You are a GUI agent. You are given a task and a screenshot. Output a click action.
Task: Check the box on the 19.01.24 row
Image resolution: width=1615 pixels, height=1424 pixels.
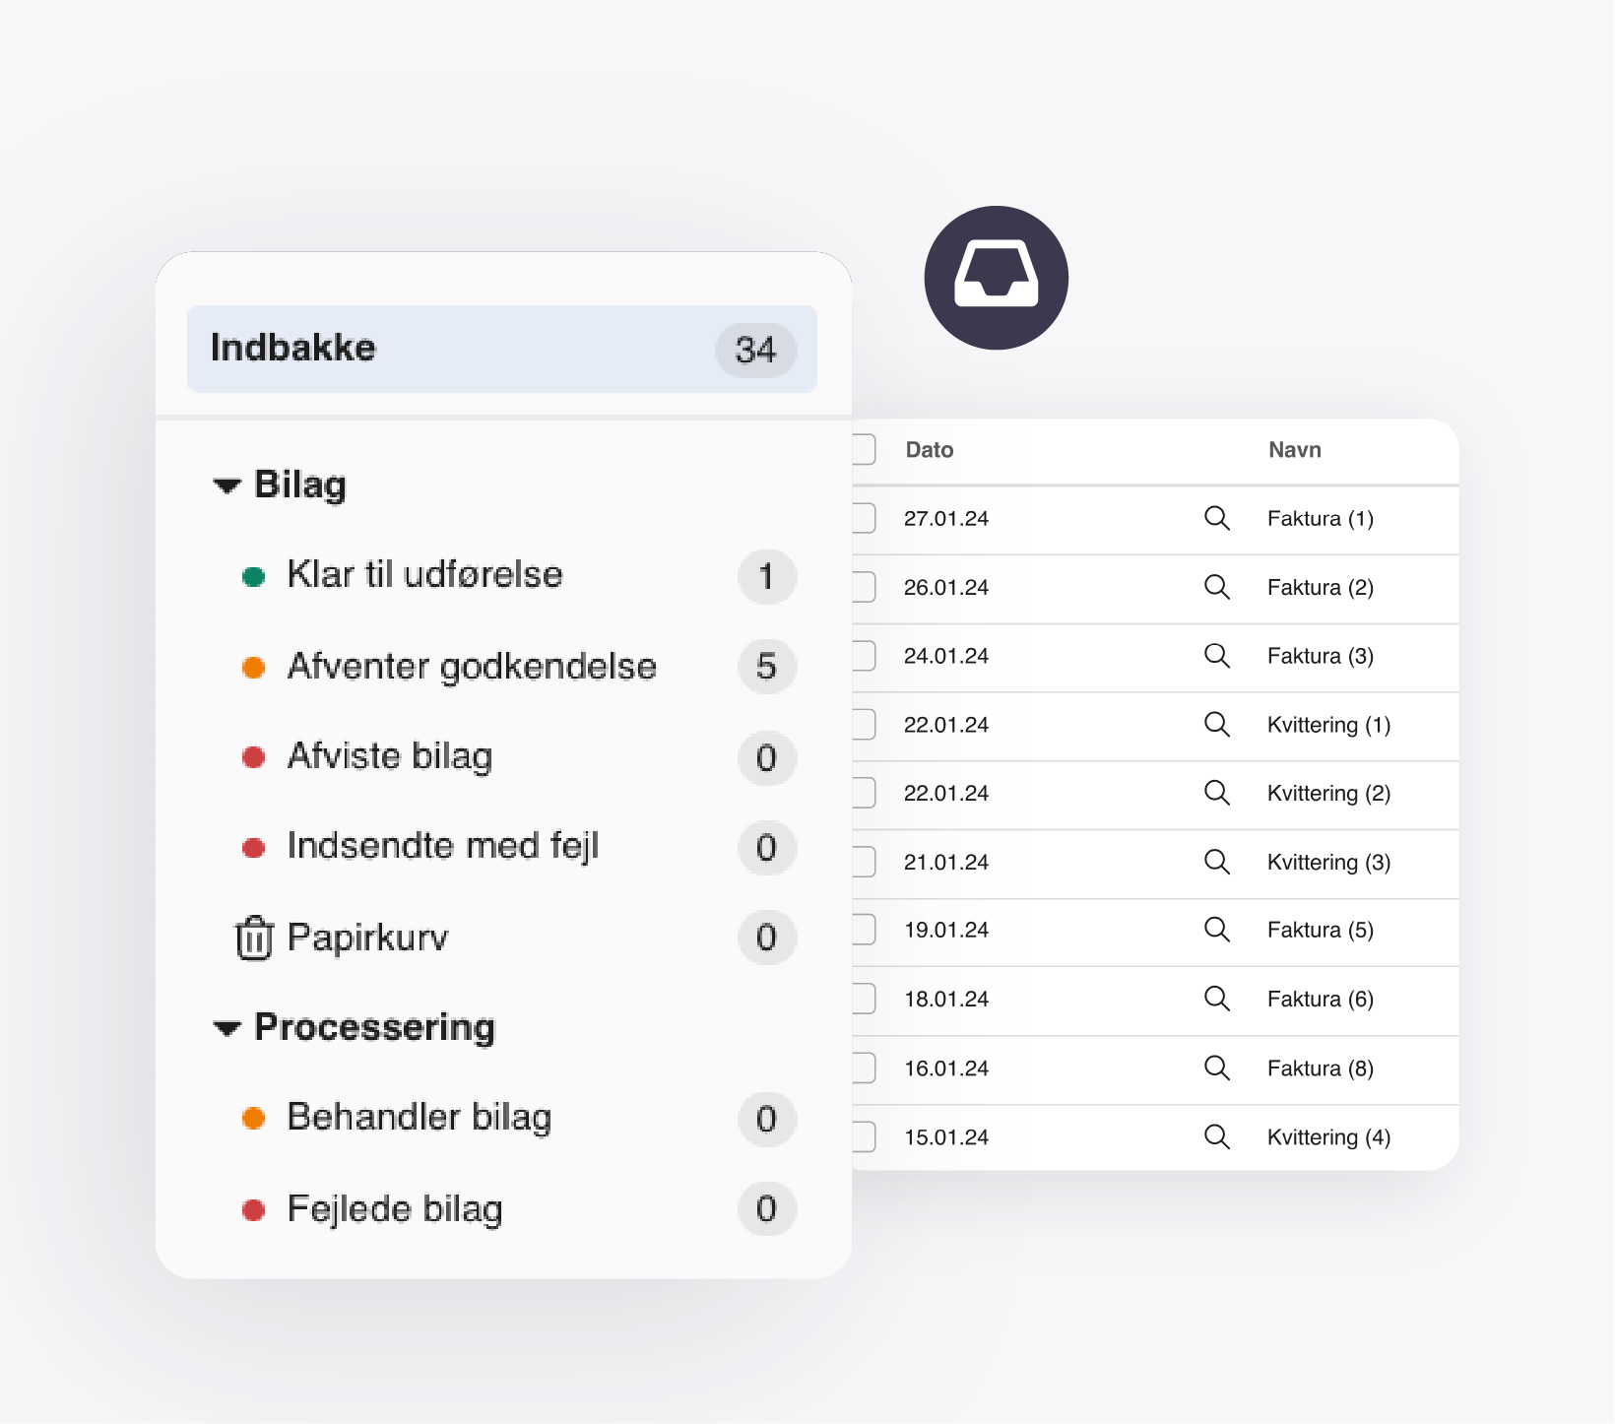[864, 930]
